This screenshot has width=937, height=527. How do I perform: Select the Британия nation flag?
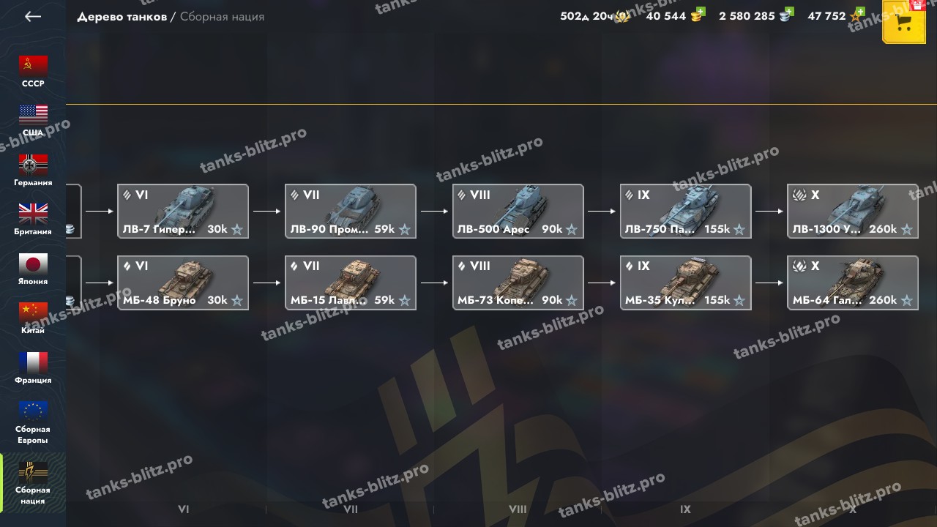(33, 214)
